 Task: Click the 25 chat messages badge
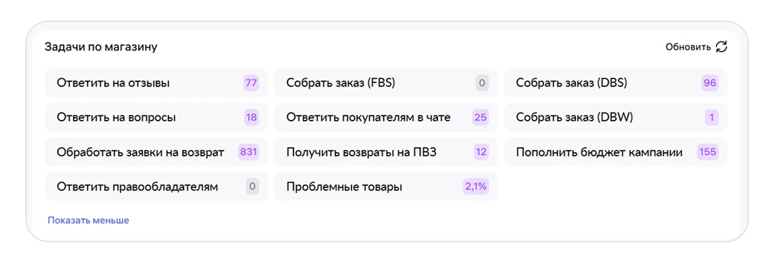[x=480, y=118]
